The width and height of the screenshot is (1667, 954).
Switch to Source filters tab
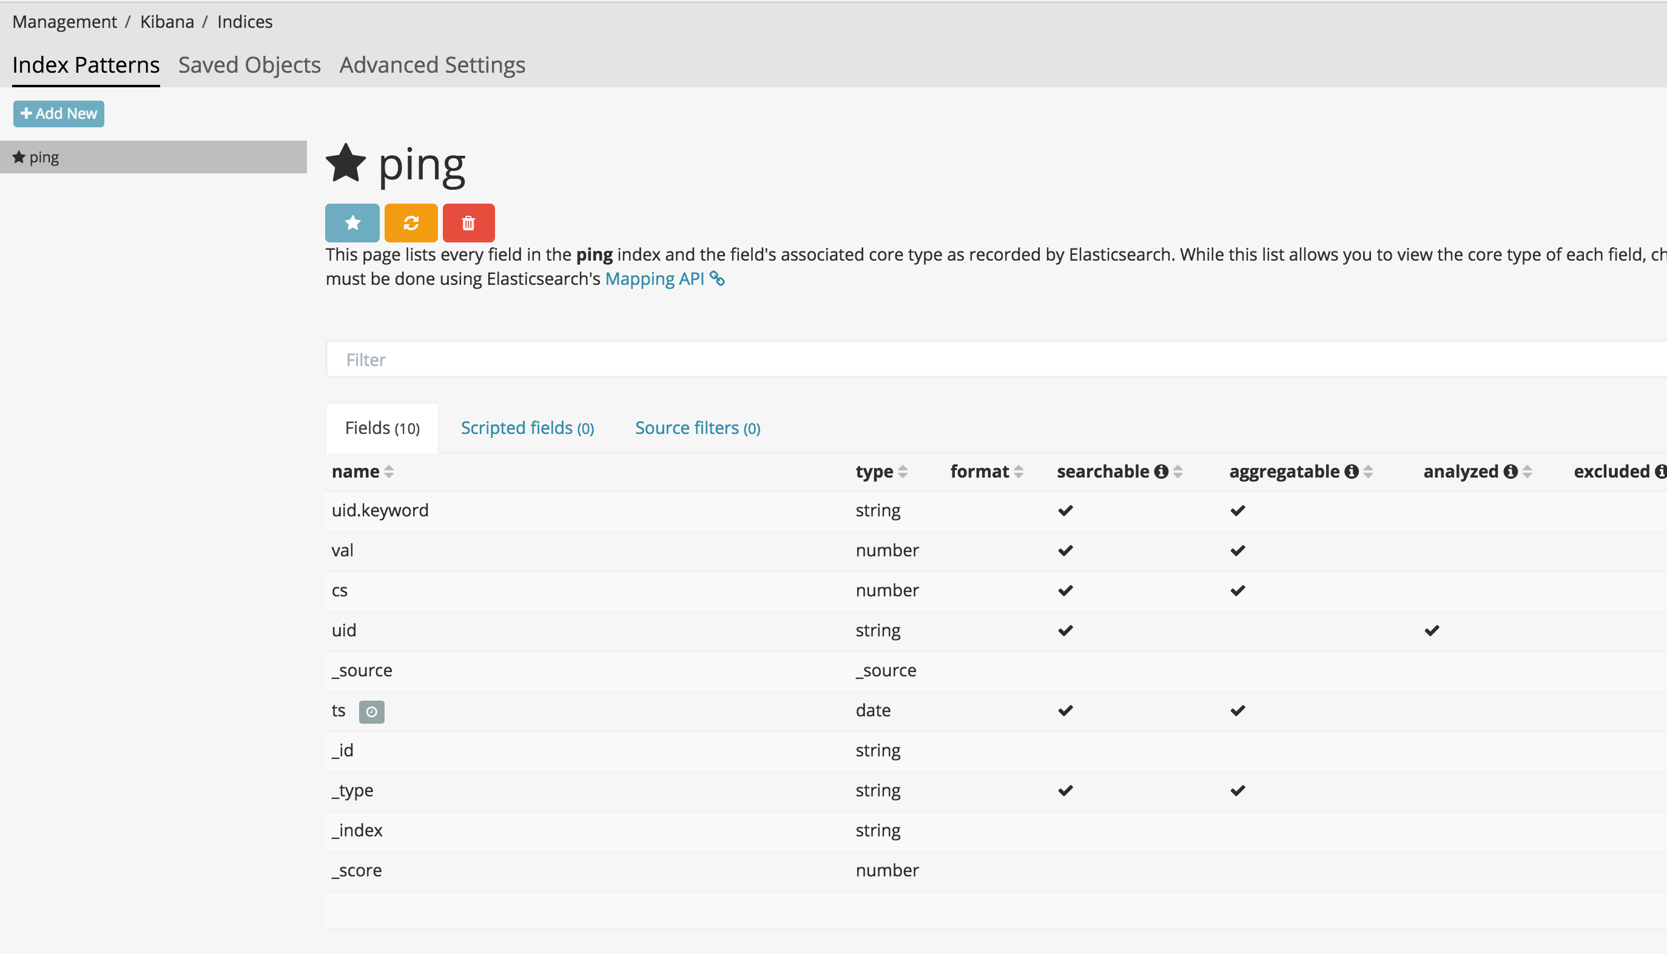point(697,428)
